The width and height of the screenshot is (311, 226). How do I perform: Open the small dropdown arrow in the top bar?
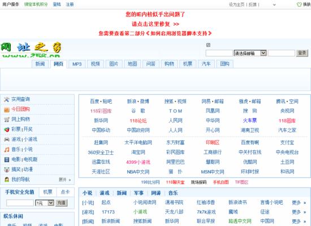point(274,5)
